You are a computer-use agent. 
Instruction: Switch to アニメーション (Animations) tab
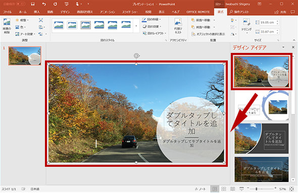click(x=108, y=12)
